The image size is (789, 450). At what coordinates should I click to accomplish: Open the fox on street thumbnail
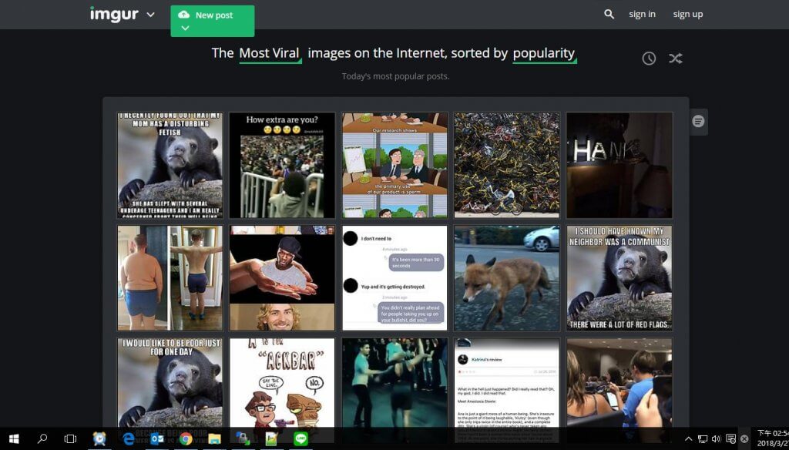point(506,278)
